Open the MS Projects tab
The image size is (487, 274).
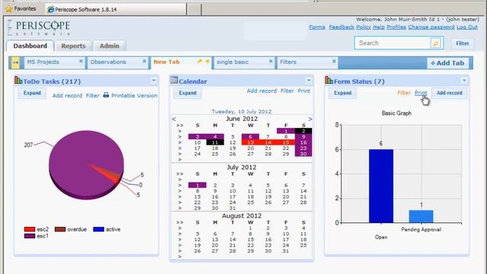43,62
